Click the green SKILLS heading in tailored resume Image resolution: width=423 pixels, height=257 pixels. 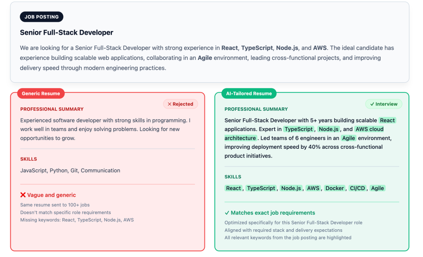(233, 177)
